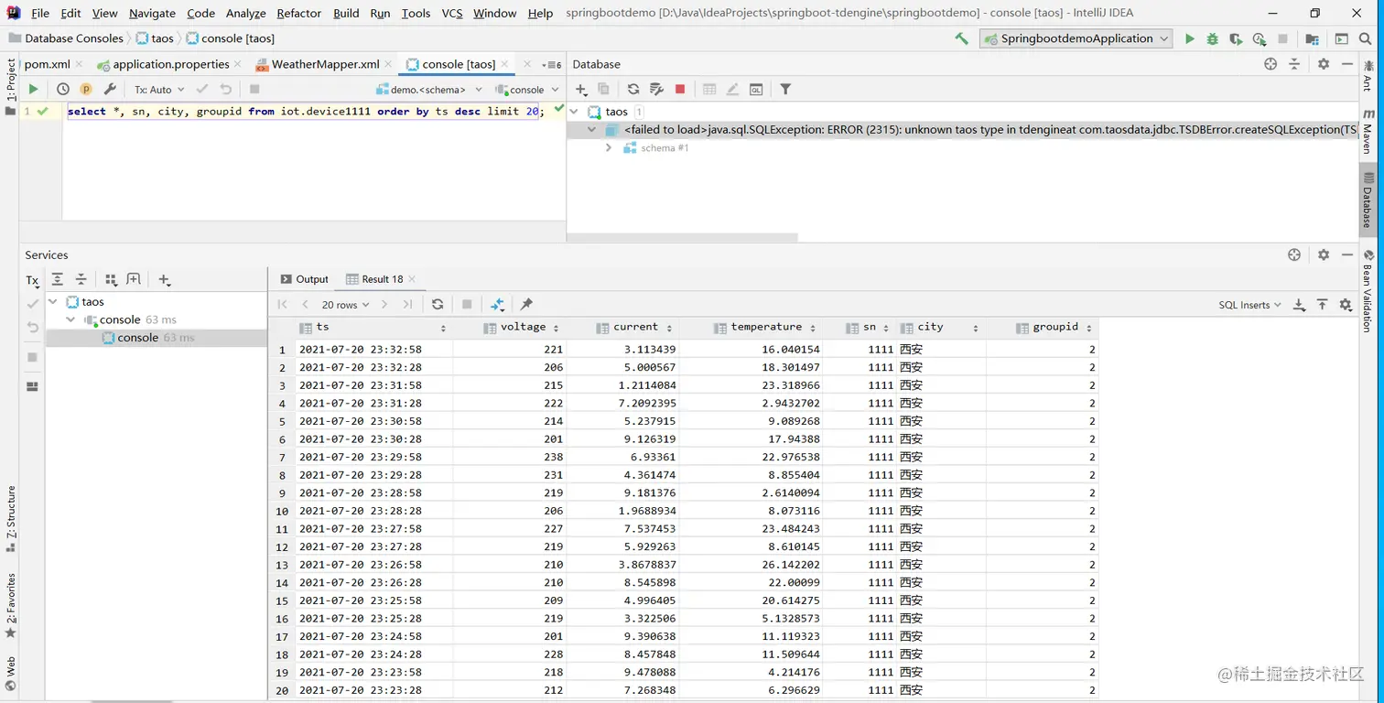Screen dimensions: 1384x703
Task: Add a service with the plus icon
Action: click(x=164, y=279)
